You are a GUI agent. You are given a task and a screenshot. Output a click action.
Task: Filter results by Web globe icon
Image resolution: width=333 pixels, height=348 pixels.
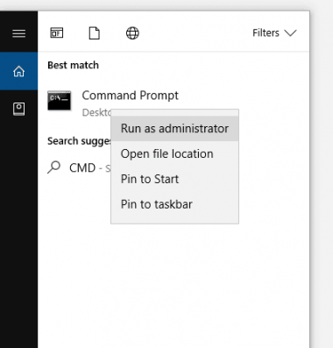132,33
